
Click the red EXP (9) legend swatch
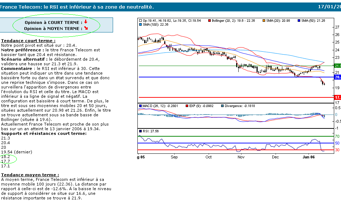(x=187, y=106)
